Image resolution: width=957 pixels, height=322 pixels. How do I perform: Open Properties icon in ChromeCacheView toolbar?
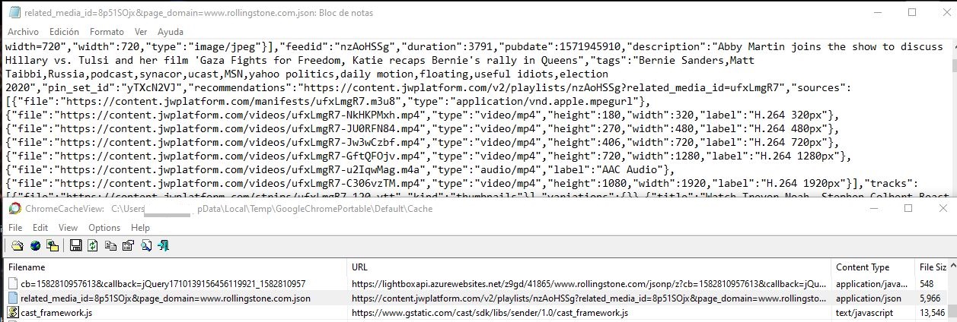[128, 245]
